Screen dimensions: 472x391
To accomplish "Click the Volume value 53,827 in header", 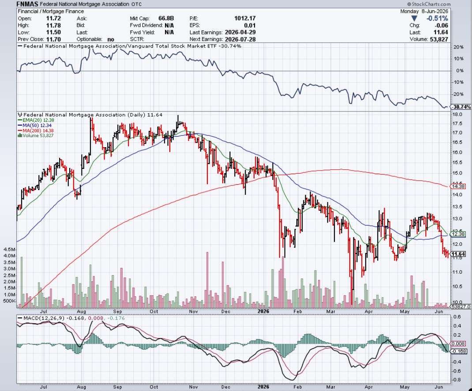I will click(x=438, y=39).
